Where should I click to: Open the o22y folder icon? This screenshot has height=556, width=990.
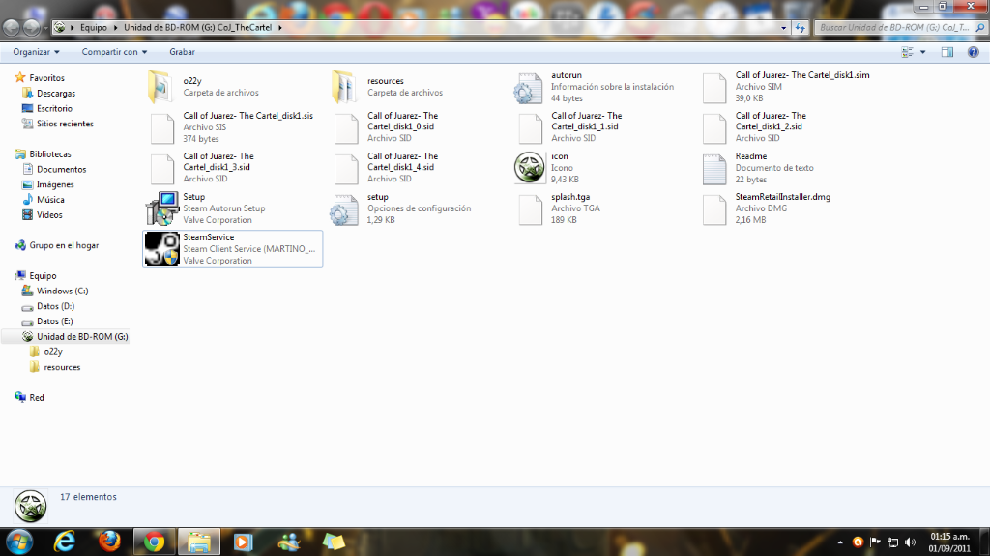pos(160,87)
